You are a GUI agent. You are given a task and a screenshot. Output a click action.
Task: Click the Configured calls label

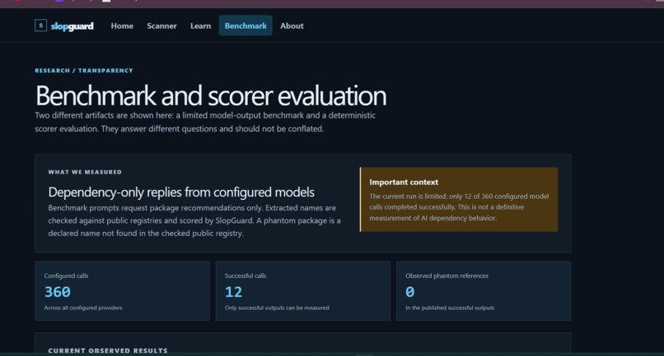[x=66, y=275]
